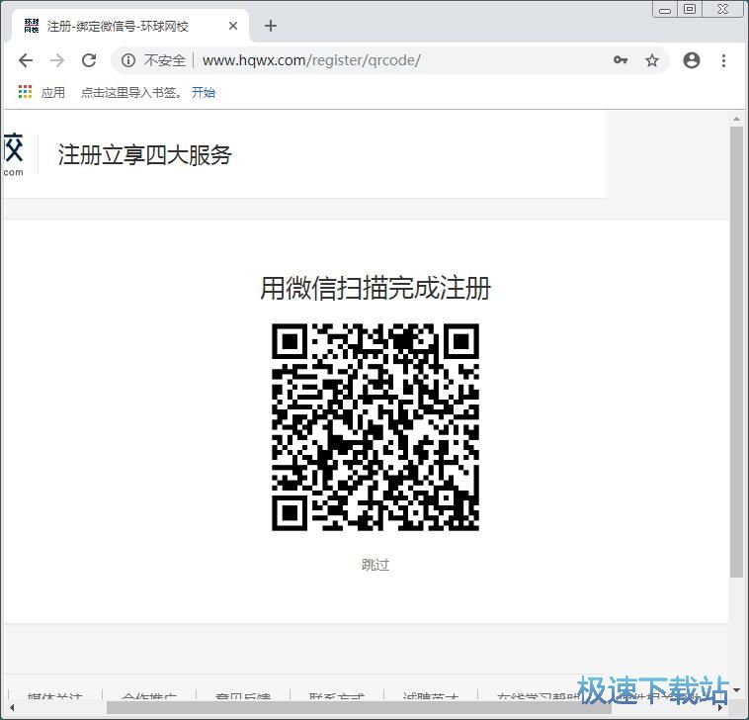Click the 应用 label in bookmarks bar
Image resolution: width=749 pixels, height=720 pixels.
click(x=53, y=92)
